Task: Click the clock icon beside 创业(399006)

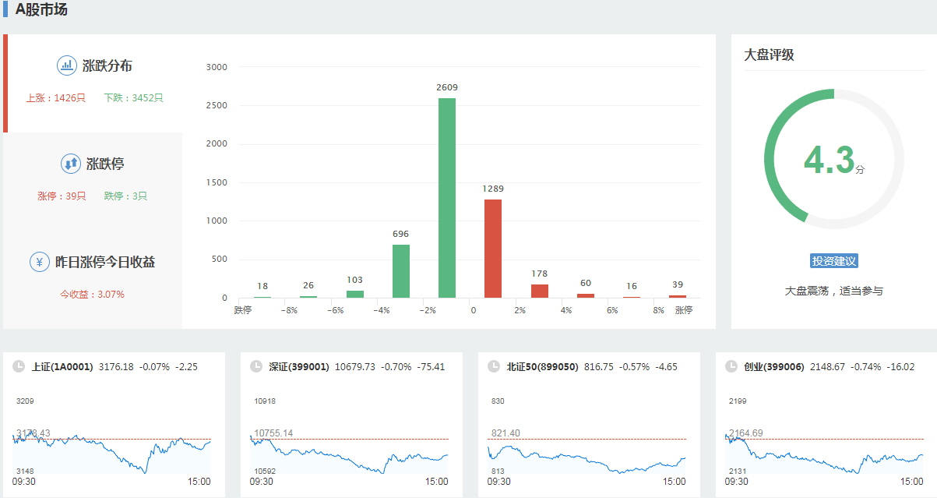Action: click(731, 366)
